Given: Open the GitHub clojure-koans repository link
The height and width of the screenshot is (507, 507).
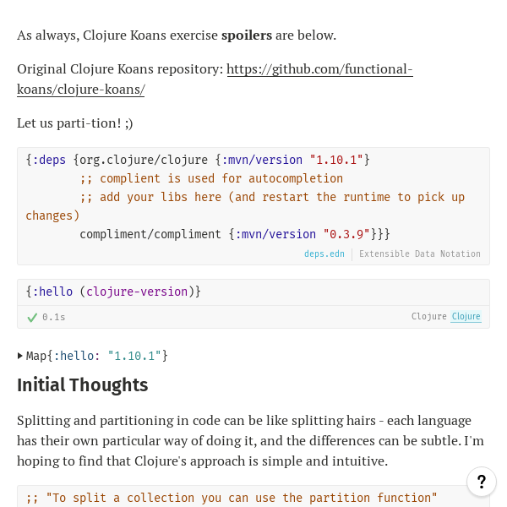Looking at the screenshot, I should pyautogui.click(x=319, y=69).
